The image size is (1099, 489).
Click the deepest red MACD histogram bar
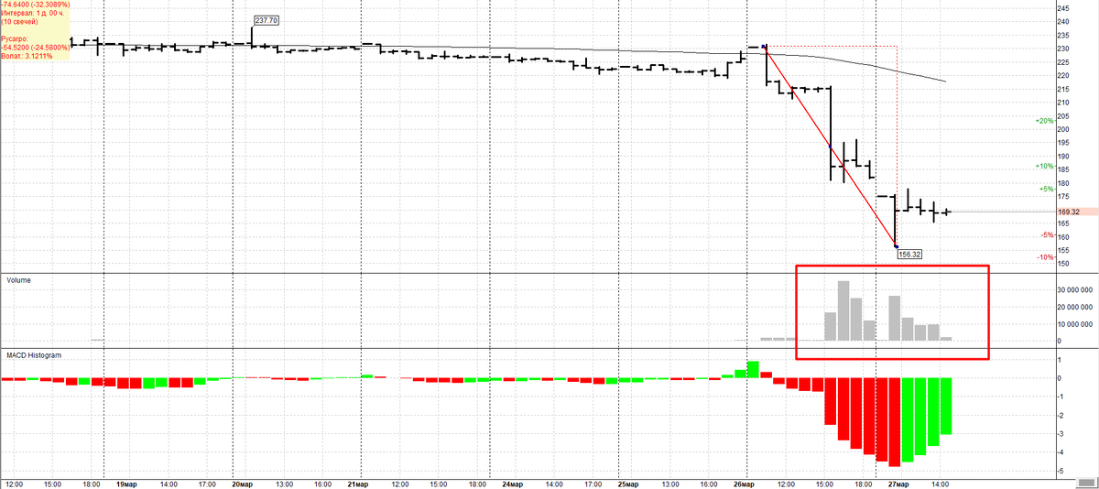pyautogui.click(x=895, y=422)
